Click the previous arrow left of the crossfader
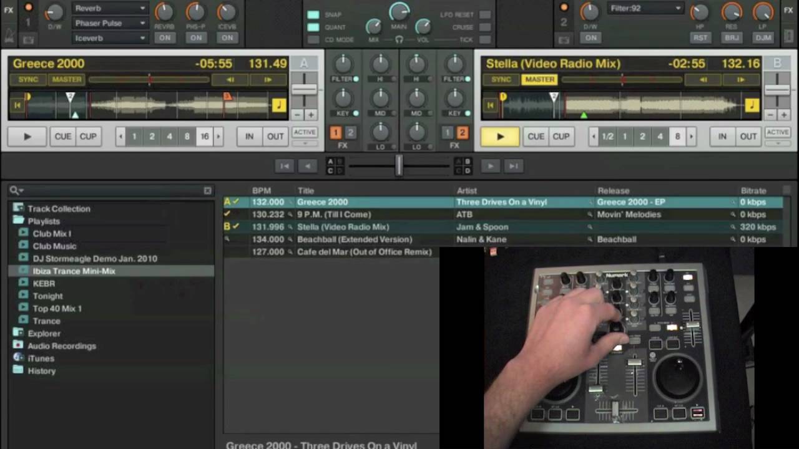Image resolution: width=799 pixels, height=449 pixels. [x=307, y=166]
